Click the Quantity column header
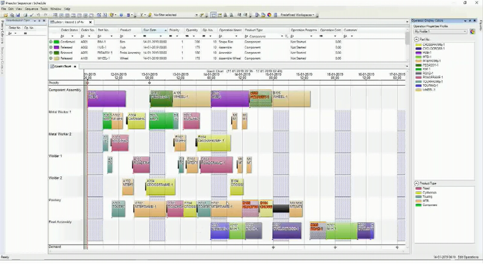483x272 pixels. [x=192, y=30]
